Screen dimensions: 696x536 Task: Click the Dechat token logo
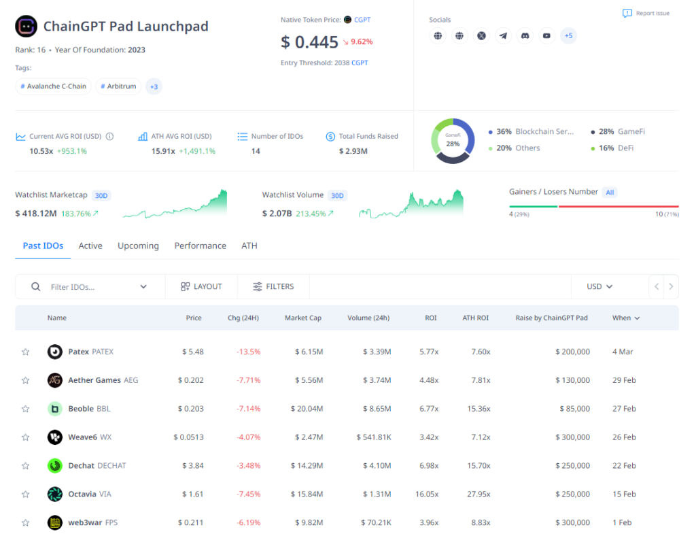[x=55, y=465]
